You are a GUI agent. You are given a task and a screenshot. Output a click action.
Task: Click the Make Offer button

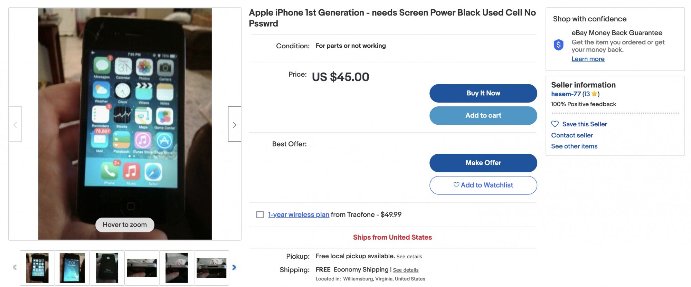(x=483, y=163)
